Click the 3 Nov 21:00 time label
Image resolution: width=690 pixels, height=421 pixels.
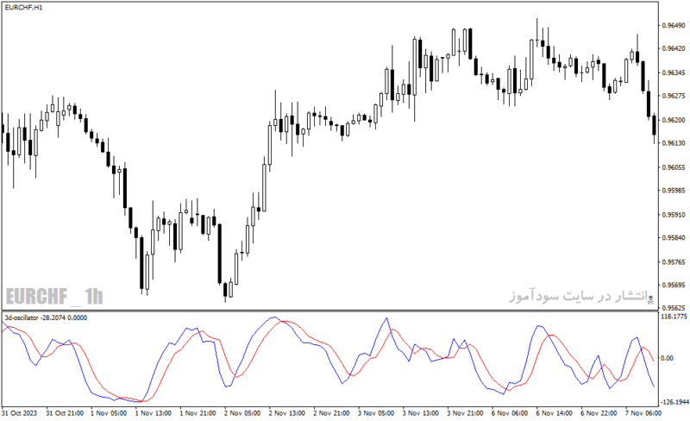pos(466,413)
